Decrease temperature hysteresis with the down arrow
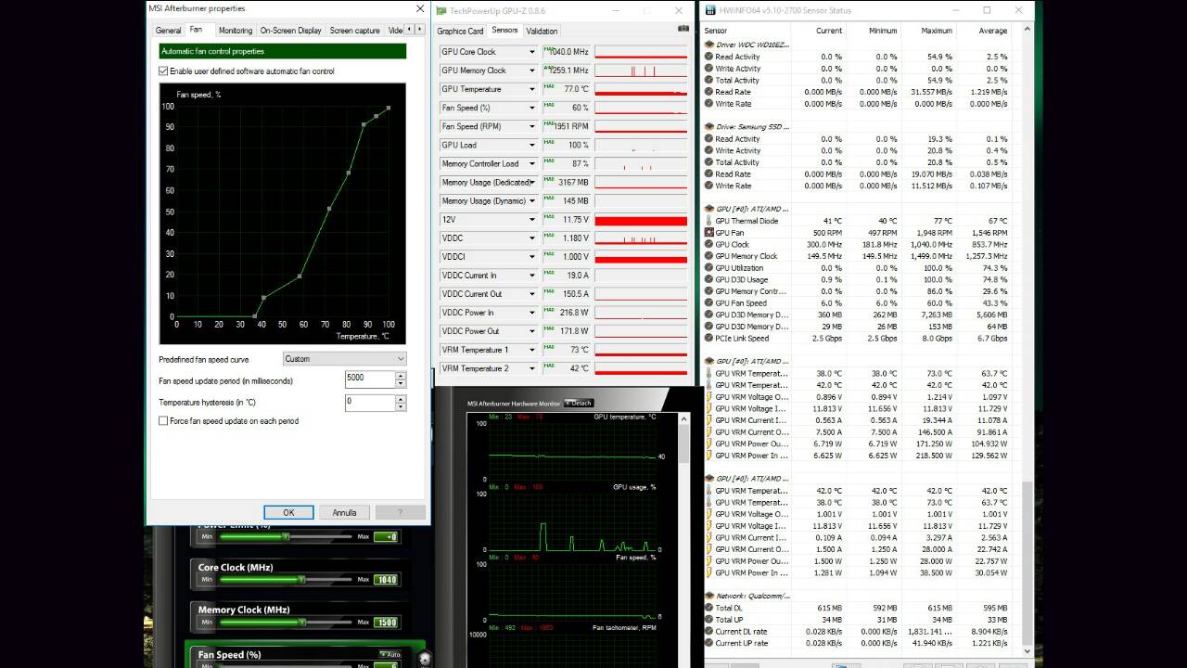This screenshot has width=1187, height=668. [x=401, y=406]
